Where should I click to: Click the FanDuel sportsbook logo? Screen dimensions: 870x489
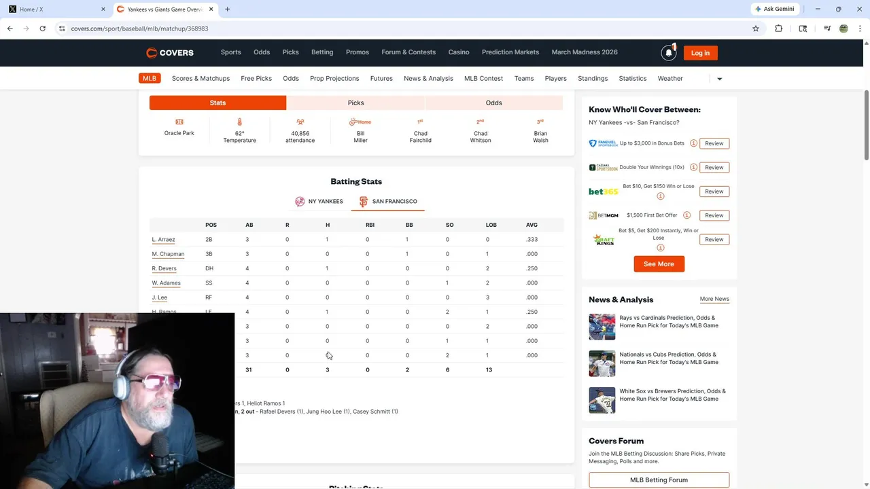[603, 143]
